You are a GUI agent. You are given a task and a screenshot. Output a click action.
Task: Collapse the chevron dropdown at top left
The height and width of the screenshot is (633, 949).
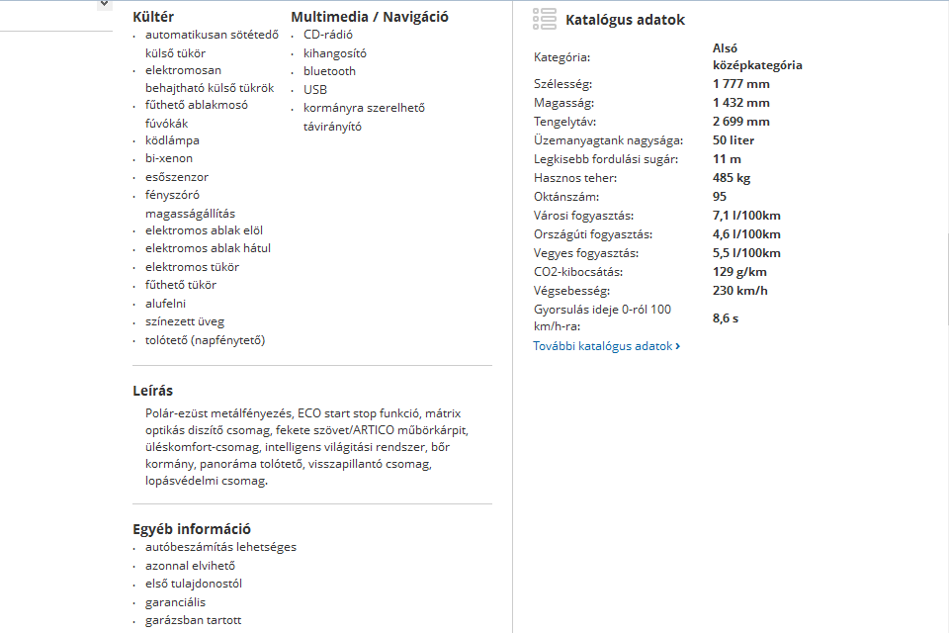click(x=104, y=4)
